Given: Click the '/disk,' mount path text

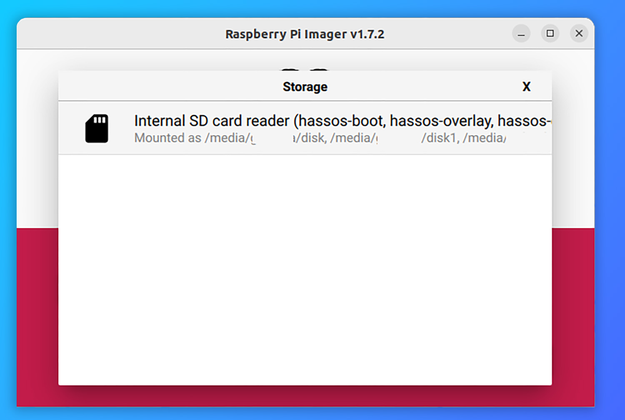Looking at the screenshot, I should [310, 138].
